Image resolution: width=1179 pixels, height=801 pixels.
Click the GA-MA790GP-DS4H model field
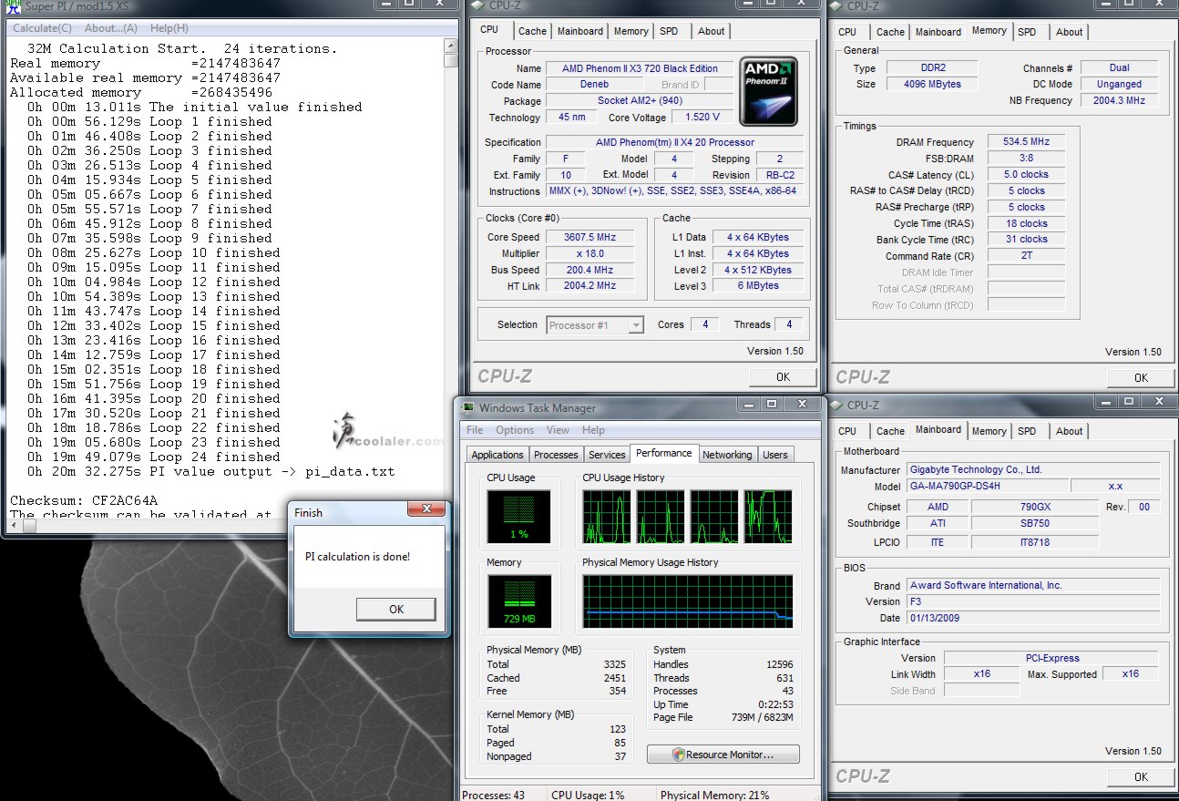point(988,486)
